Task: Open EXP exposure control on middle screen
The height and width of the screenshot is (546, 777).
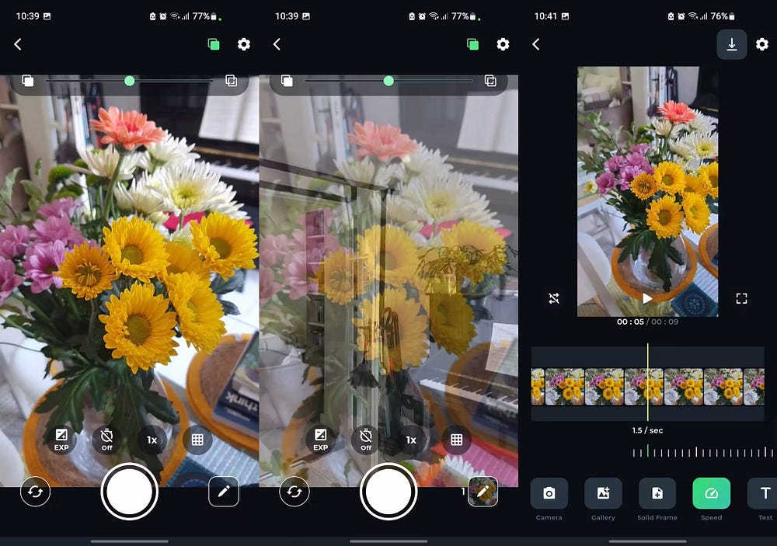Action: point(321,440)
